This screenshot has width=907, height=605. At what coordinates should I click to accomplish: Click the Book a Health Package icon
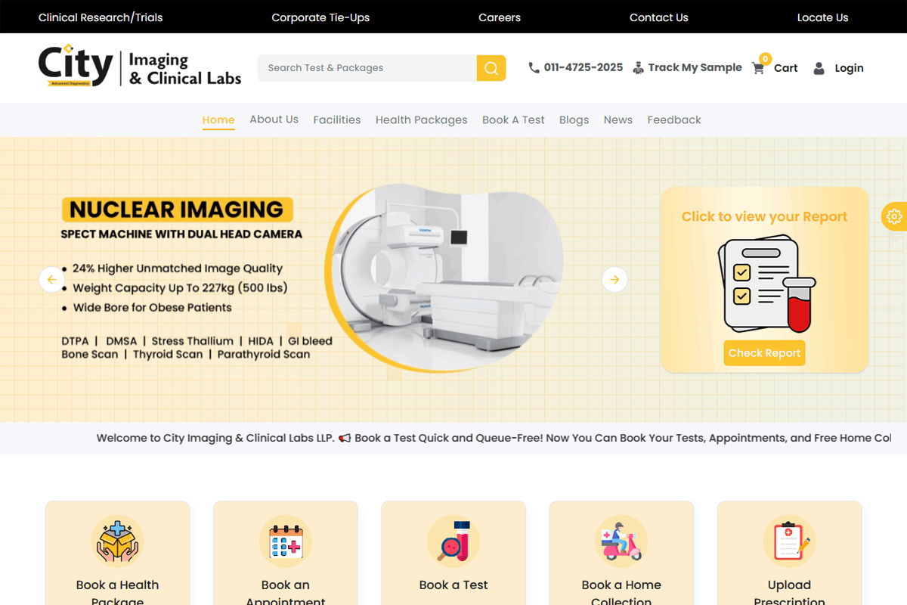point(117,541)
